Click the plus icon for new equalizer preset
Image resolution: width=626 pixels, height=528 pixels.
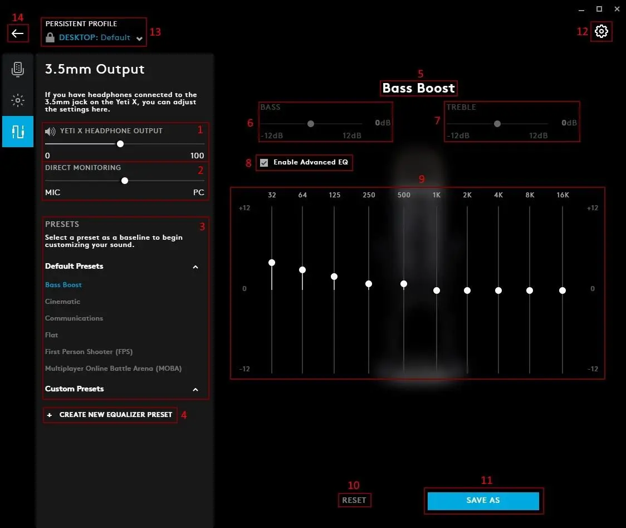[x=50, y=415]
